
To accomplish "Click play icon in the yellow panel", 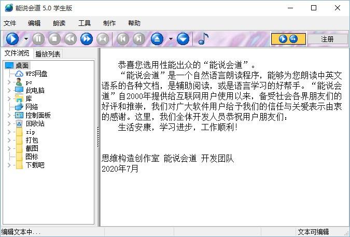I will (x=283, y=39).
